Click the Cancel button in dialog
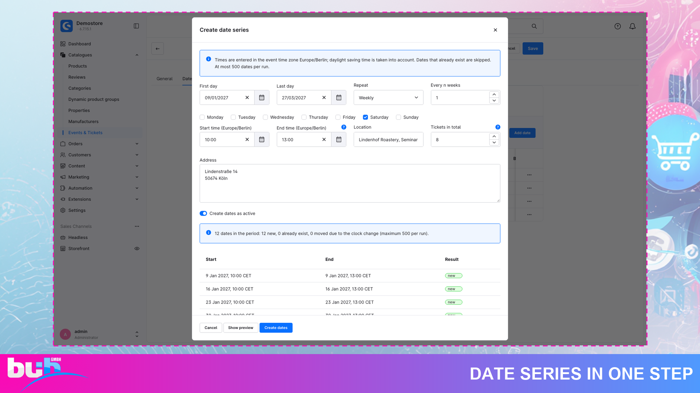Screen dimensions: 700x393 [211, 328]
